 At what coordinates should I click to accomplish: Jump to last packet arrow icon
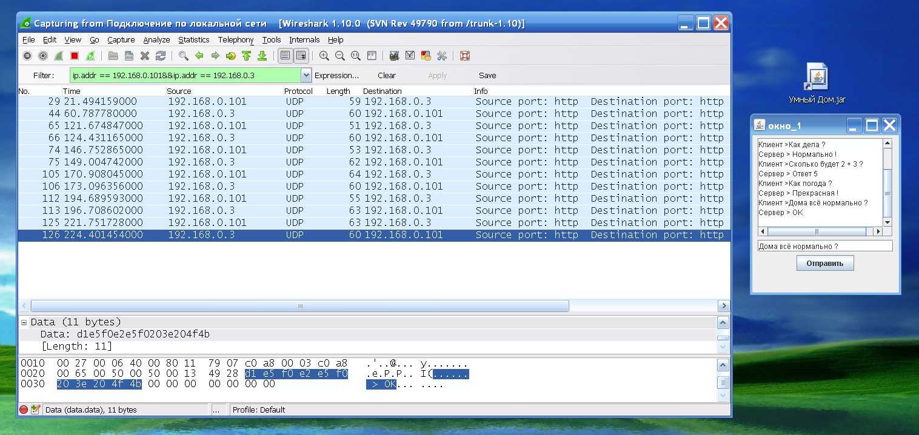pos(262,56)
